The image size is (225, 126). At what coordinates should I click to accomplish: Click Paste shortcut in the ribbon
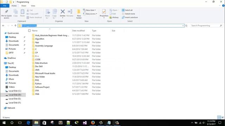point(34,17)
